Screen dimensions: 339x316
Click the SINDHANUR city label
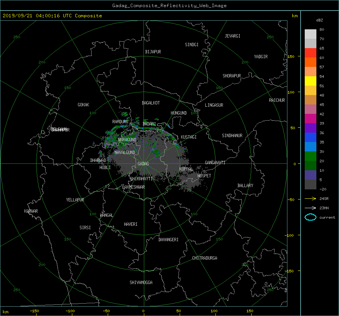pos(232,136)
